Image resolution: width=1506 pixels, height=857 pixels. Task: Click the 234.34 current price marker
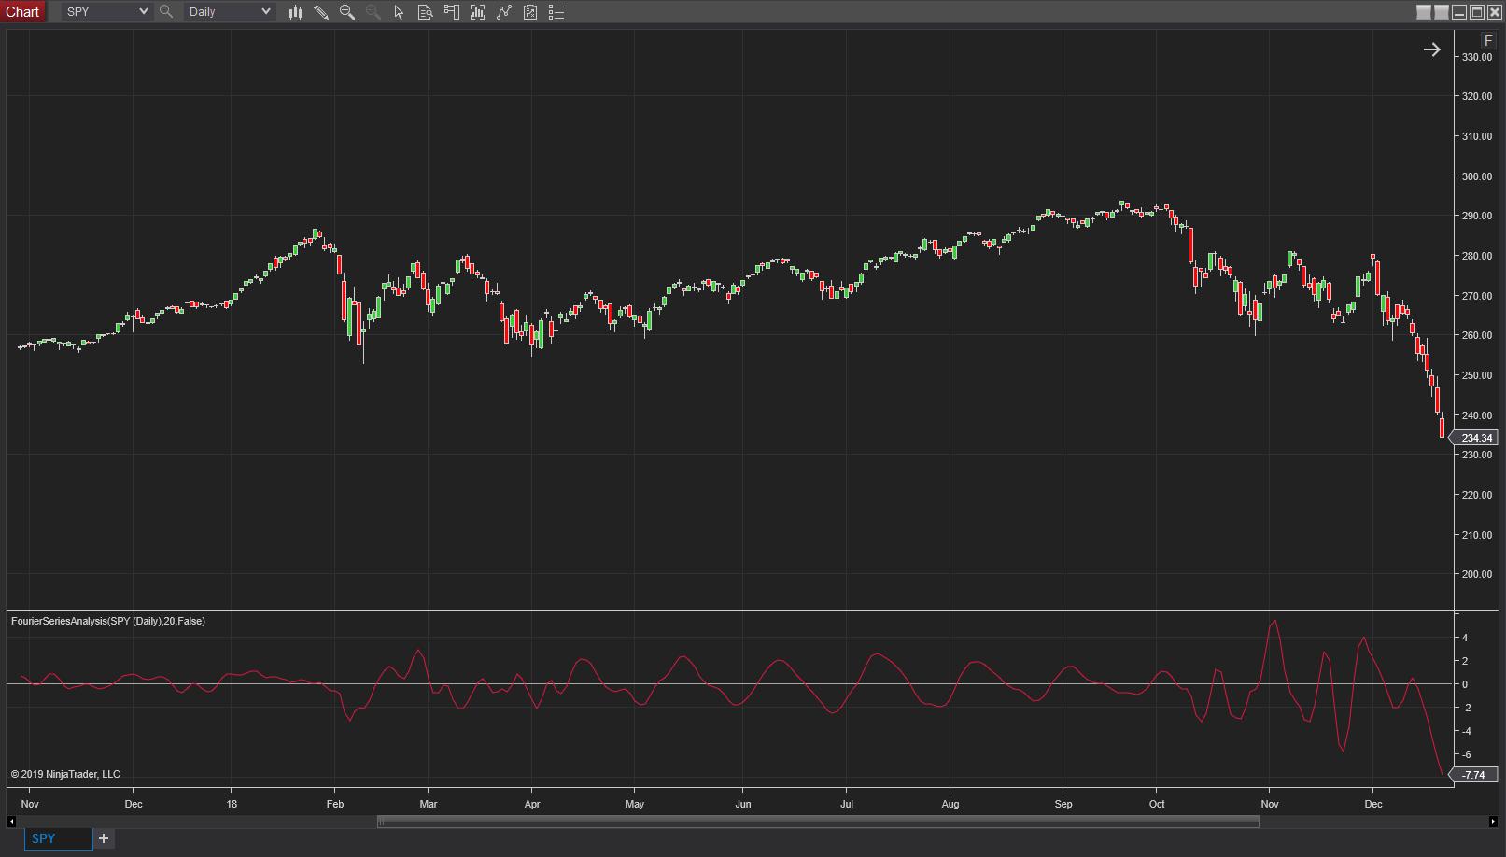point(1475,438)
